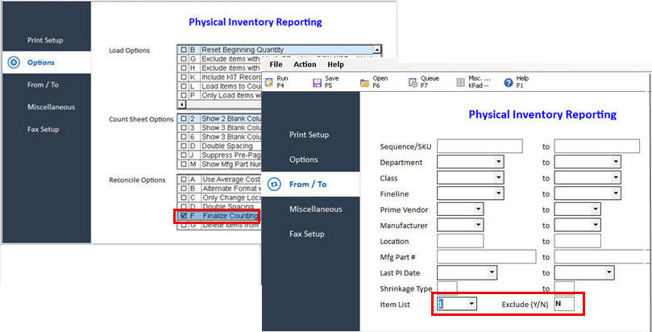Click the Queue F7 toolbar icon
This screenshot has width=652, height=332.
(413, 82)
